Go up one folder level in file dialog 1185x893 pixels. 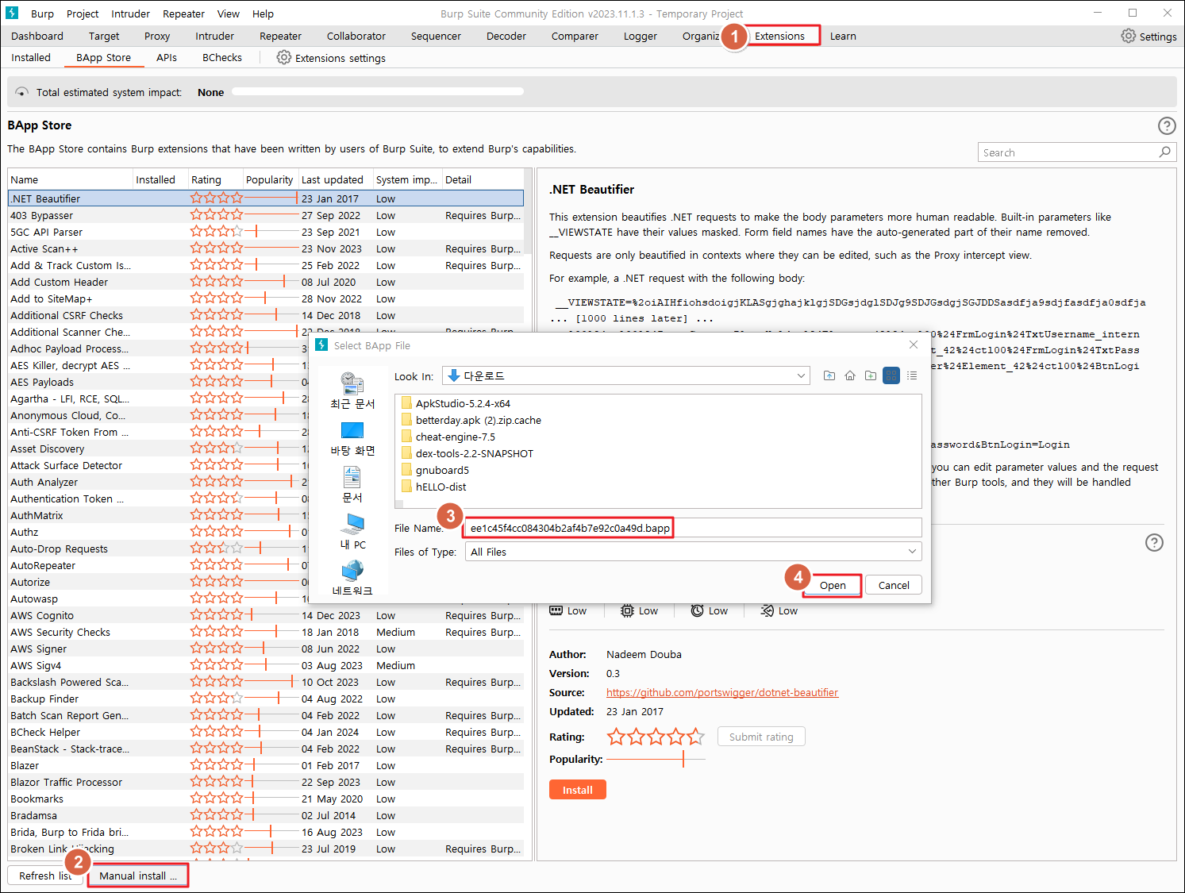pos(829,375)
